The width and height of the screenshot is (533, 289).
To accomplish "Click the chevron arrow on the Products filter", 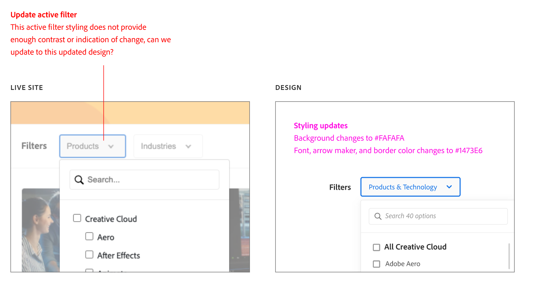I will click(x=111, y=146).
